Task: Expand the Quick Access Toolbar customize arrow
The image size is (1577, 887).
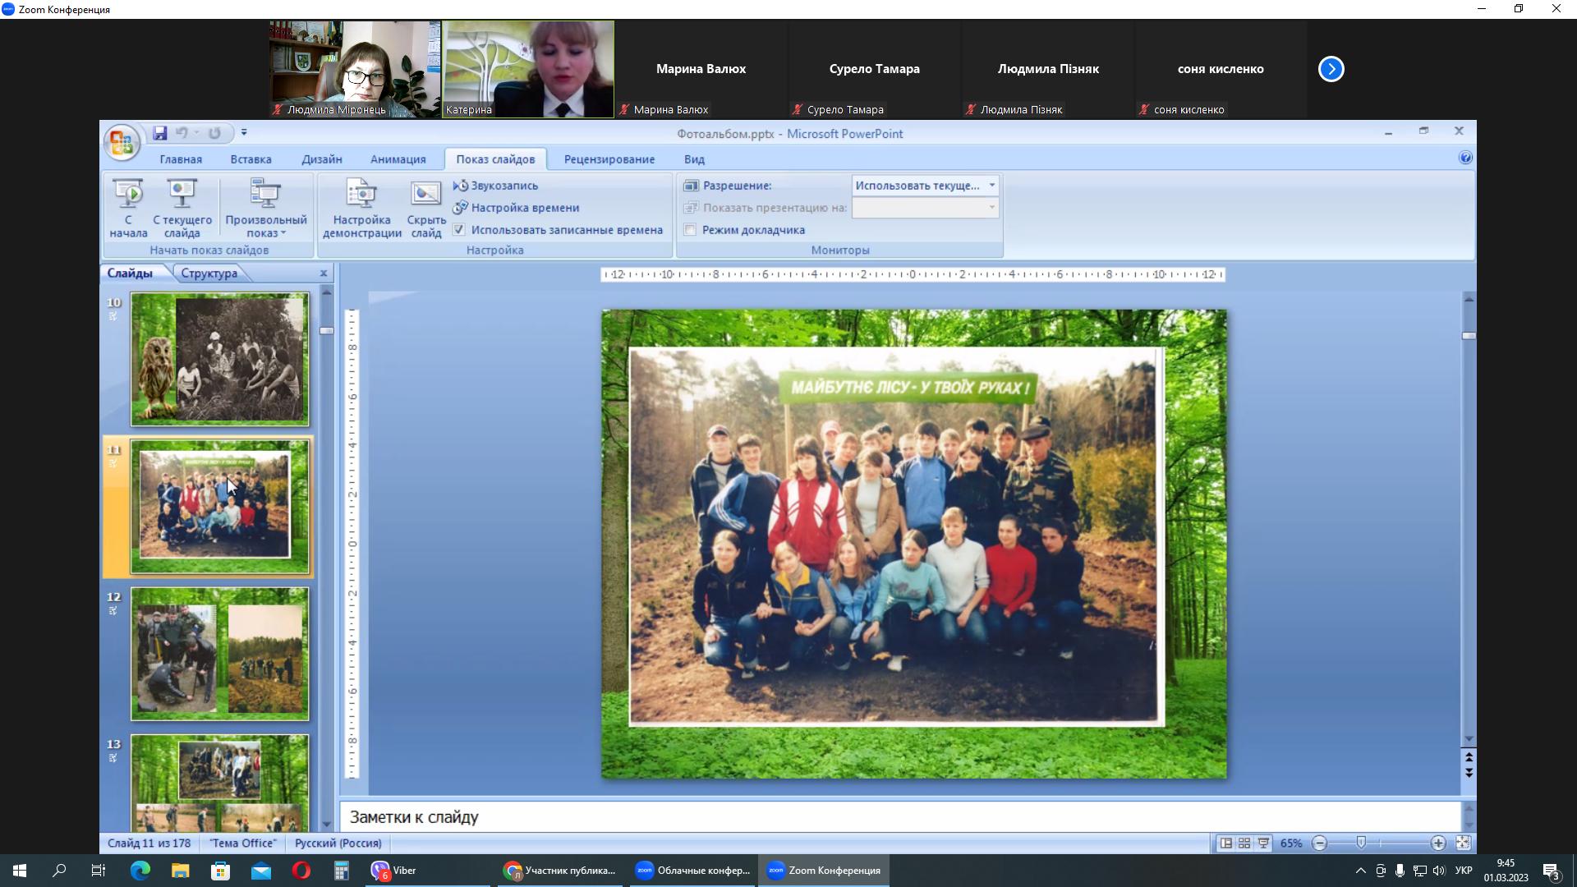Action: (244, 133)
